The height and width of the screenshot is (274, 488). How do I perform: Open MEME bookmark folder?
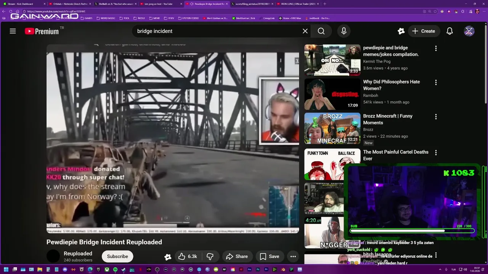(x=155, y=18)
